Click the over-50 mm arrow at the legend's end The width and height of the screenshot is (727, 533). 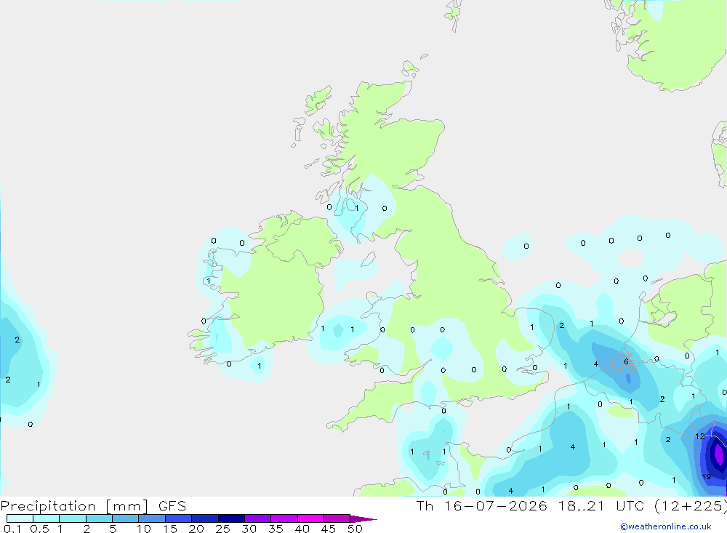[x=363, y=519]
